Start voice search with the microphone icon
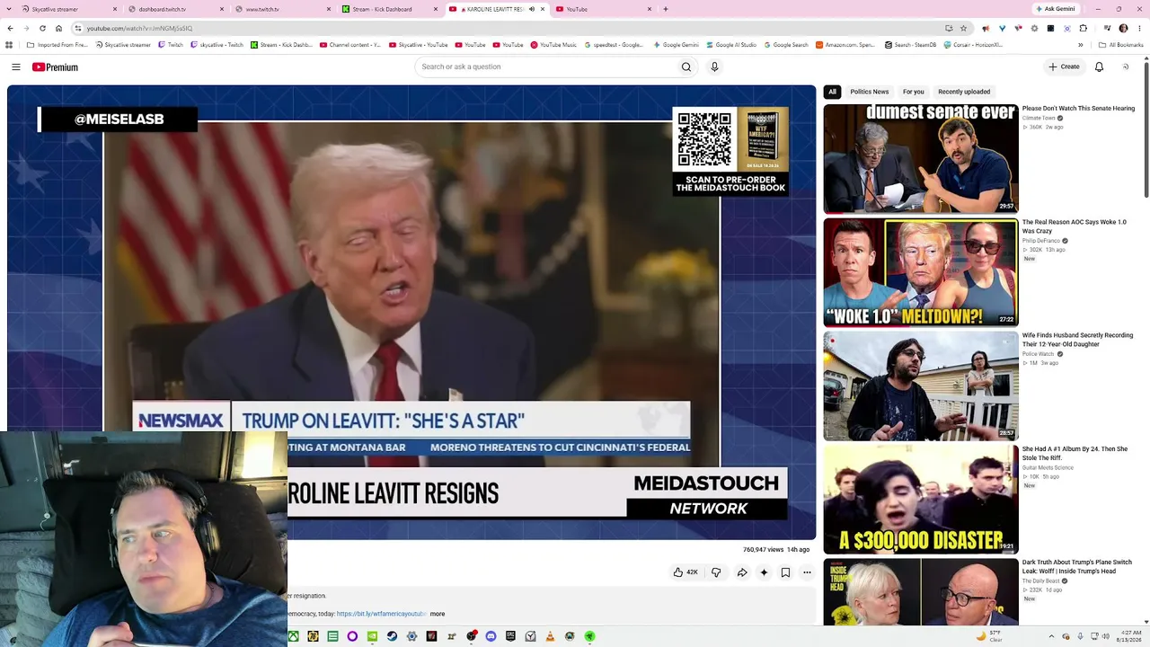1150x647 pixels. pyautogui.click(x=714, y=66)
